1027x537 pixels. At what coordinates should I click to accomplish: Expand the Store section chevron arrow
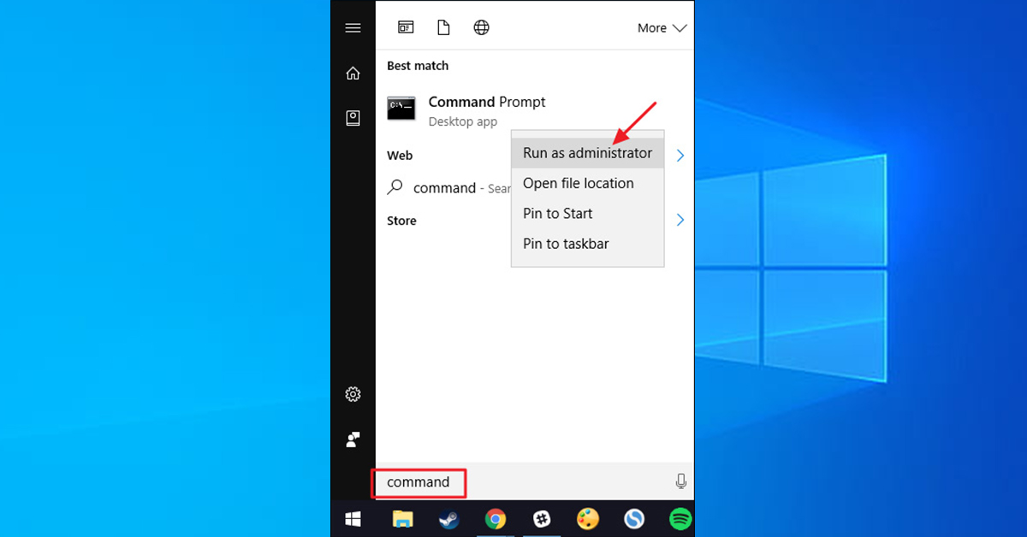pyautogui.click(x=680, y=220)
